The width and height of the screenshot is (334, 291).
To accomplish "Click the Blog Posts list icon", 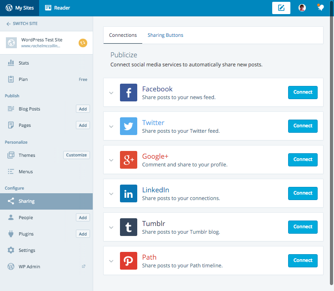I will tap(11, 109).
